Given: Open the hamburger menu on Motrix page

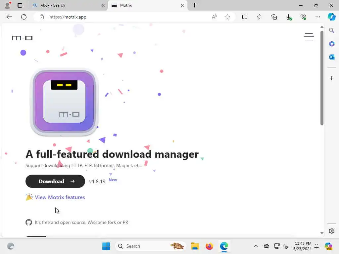Looking at the screenshot, I should coord(309,37).
